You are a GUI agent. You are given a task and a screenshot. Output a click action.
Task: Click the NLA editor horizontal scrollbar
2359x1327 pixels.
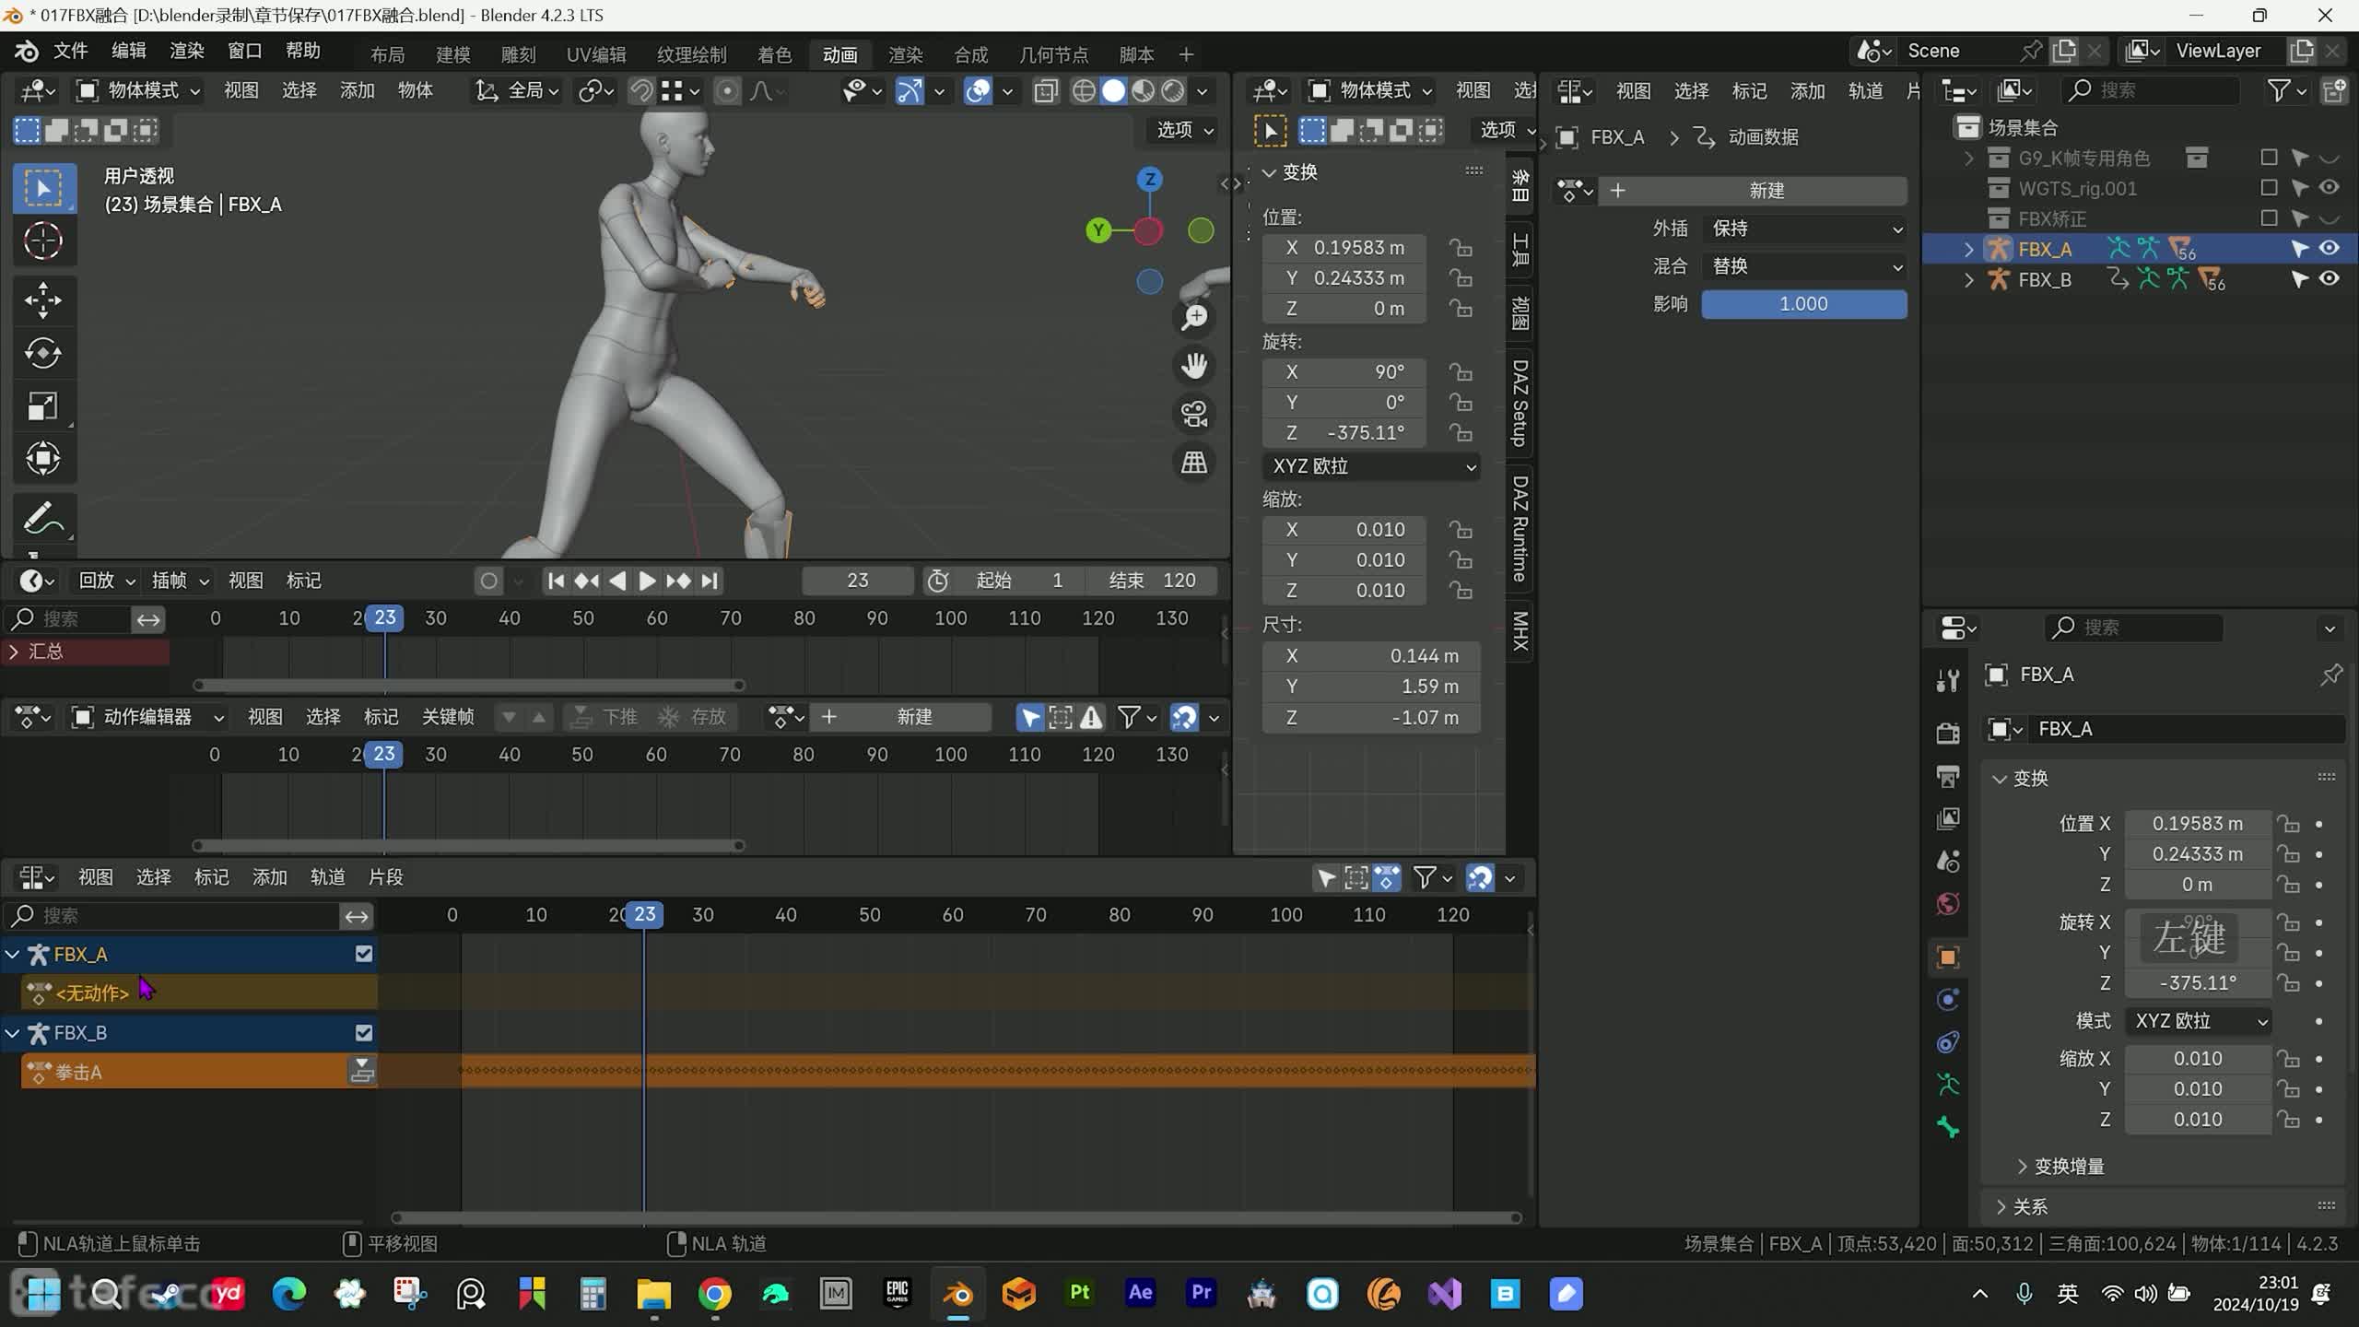tap(957, 1217)
